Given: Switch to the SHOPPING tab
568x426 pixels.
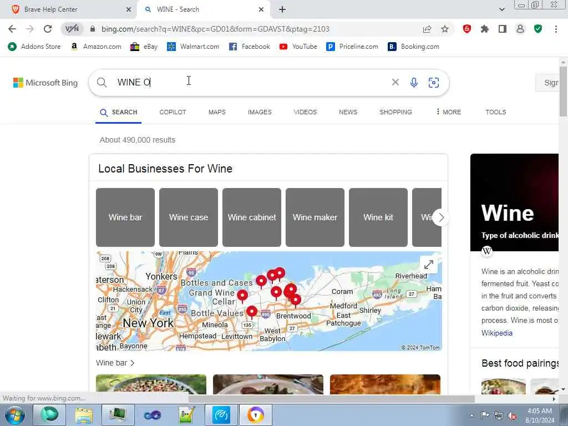Looking at the screenshot, I should (395, 112).
